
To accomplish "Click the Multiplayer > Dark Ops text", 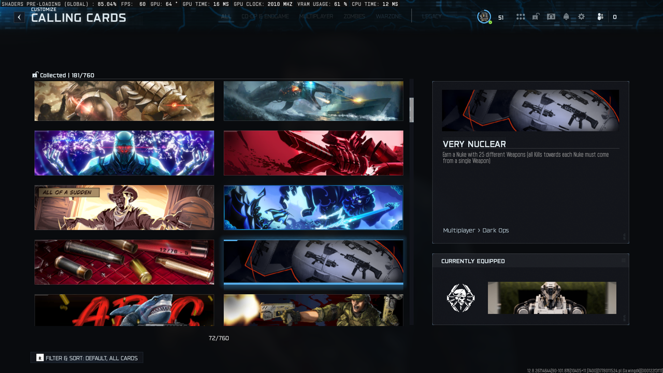I will coord(475,231).
